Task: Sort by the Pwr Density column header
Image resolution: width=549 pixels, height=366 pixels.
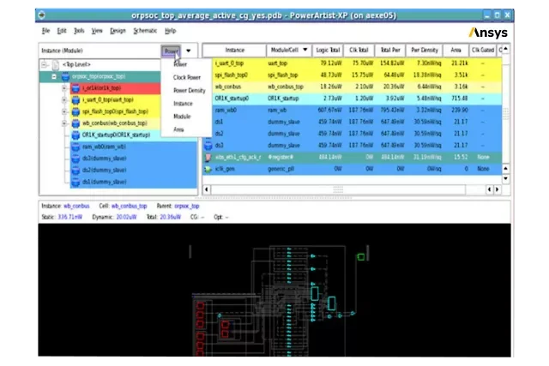Action: click(x=425, y=50)
